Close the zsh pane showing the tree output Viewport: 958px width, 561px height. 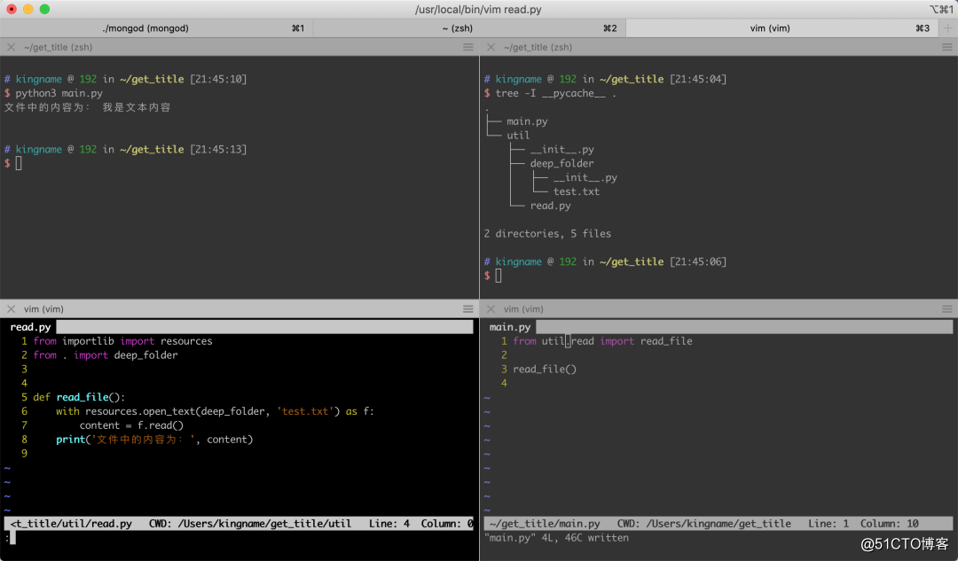(491, 47)
